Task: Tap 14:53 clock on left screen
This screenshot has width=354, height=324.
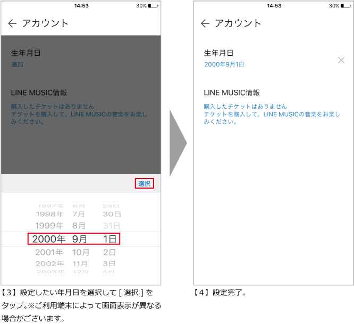Action: pyautogui.click(x=81, y=6)
